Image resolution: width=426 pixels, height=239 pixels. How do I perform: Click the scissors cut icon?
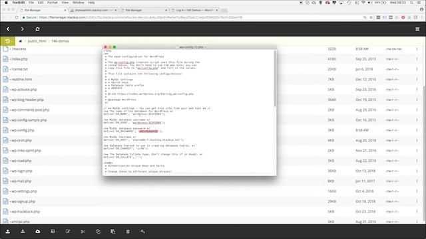83,232
